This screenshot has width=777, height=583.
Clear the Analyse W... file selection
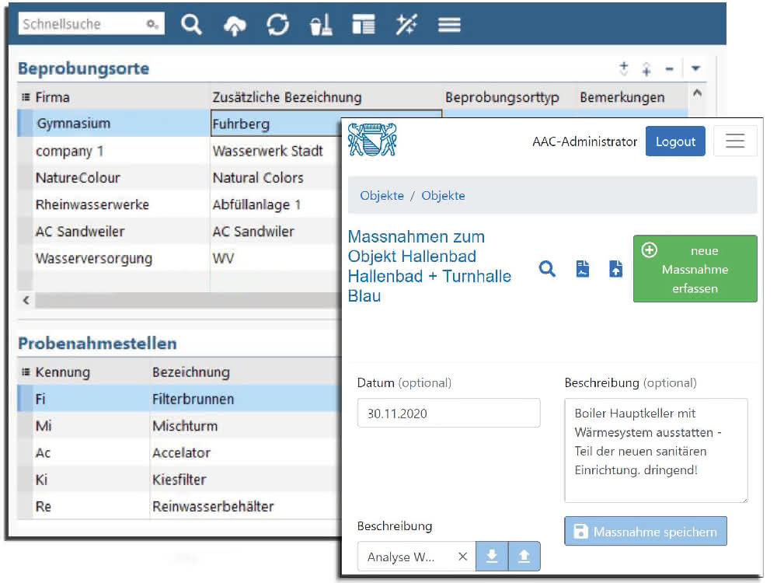point(463,557)
